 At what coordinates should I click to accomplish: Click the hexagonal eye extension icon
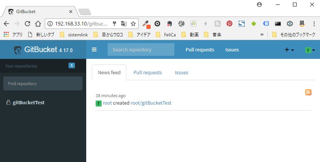290,24
